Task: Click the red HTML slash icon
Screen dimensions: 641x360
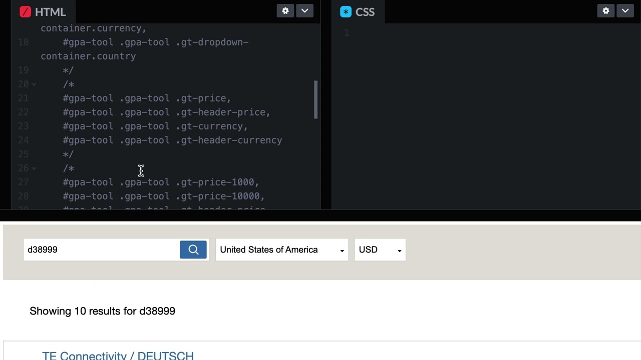Action: (x=25, y=12)
